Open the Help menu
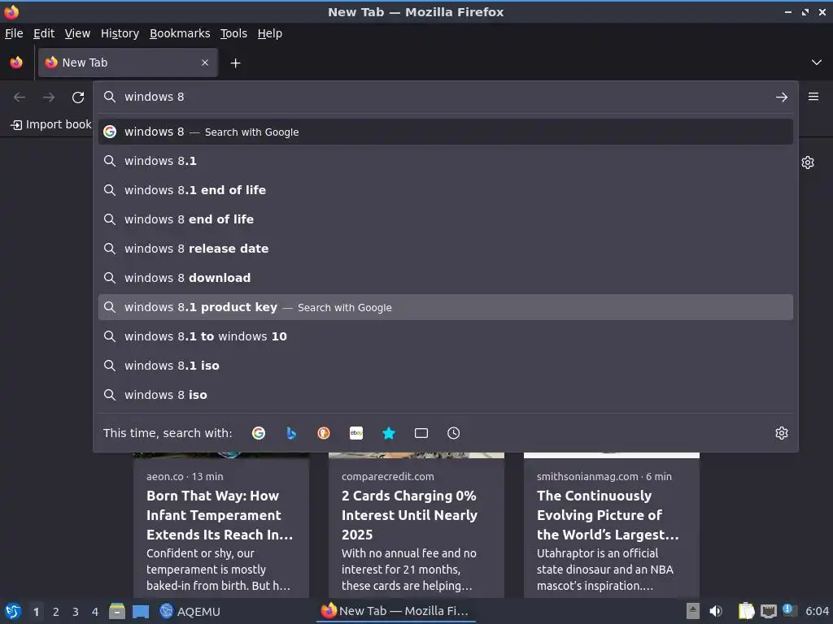The width and height of the screenshot is (833, 624). click(270, 33)
